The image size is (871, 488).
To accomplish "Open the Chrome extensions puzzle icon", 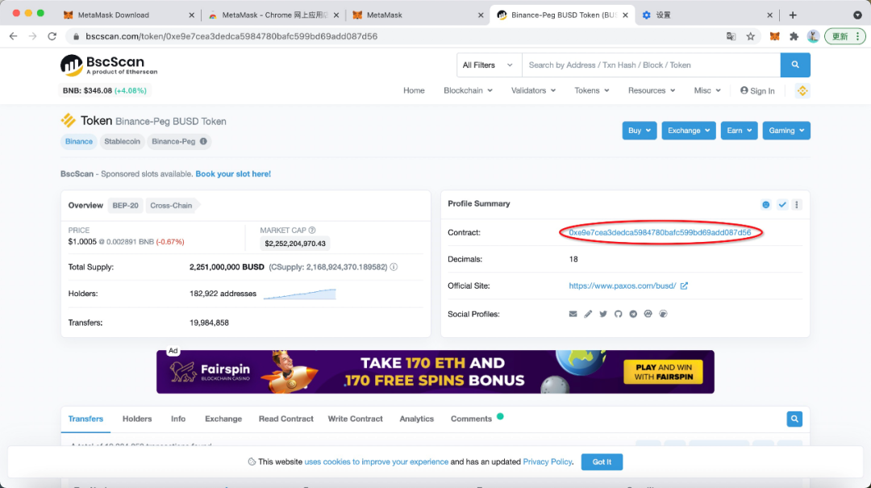I will click(794, 36).
